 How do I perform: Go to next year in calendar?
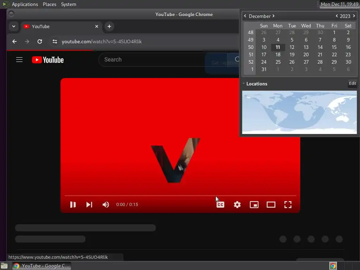(354, 16)
